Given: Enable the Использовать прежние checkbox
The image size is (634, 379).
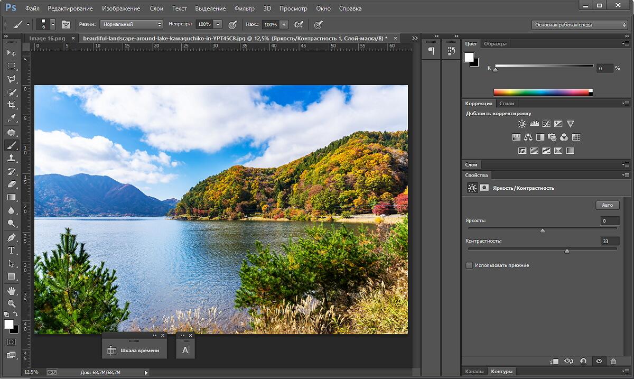Looking at the screenshot, I should 469,265.
